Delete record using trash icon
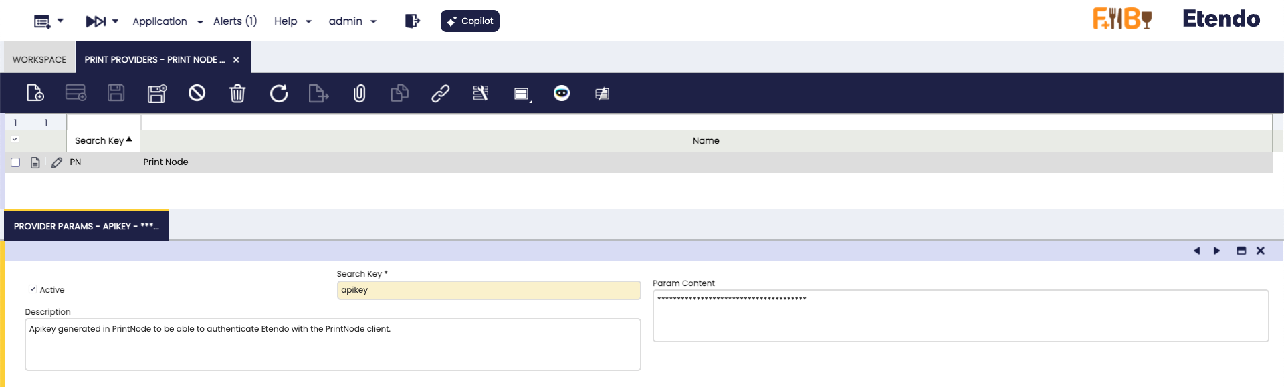The height and width of the screenshot is (387, 1284). tap(237, 93)
